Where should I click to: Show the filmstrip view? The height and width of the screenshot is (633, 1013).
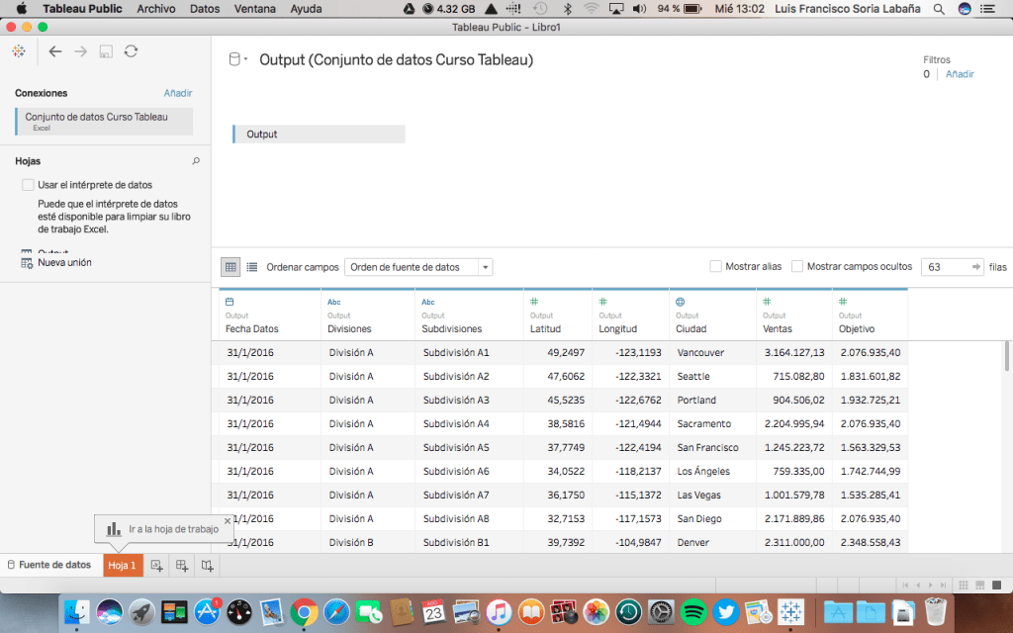click(980, 586)
